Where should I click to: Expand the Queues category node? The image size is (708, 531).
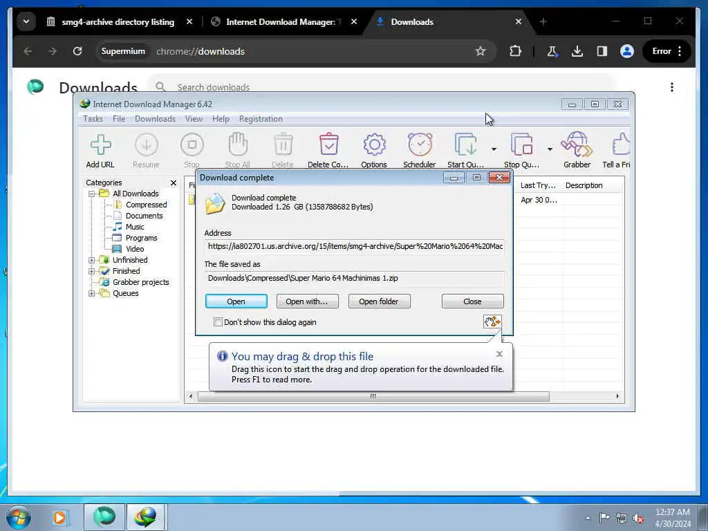tap(91, 293)
